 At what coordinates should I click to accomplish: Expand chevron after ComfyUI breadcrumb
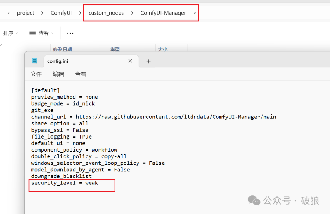click(x=80, y=13)
